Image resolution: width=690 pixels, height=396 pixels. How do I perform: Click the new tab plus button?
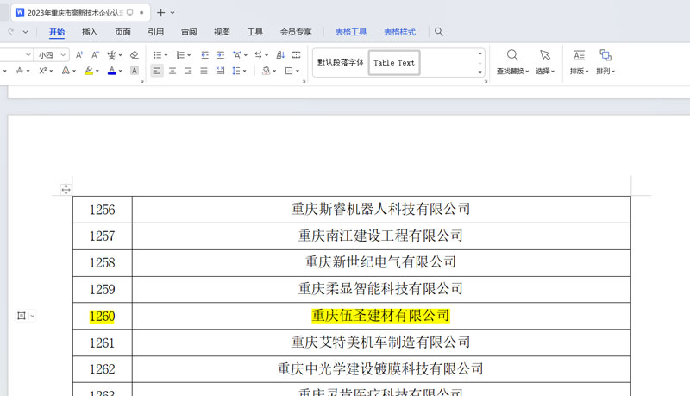pos(160,13)
